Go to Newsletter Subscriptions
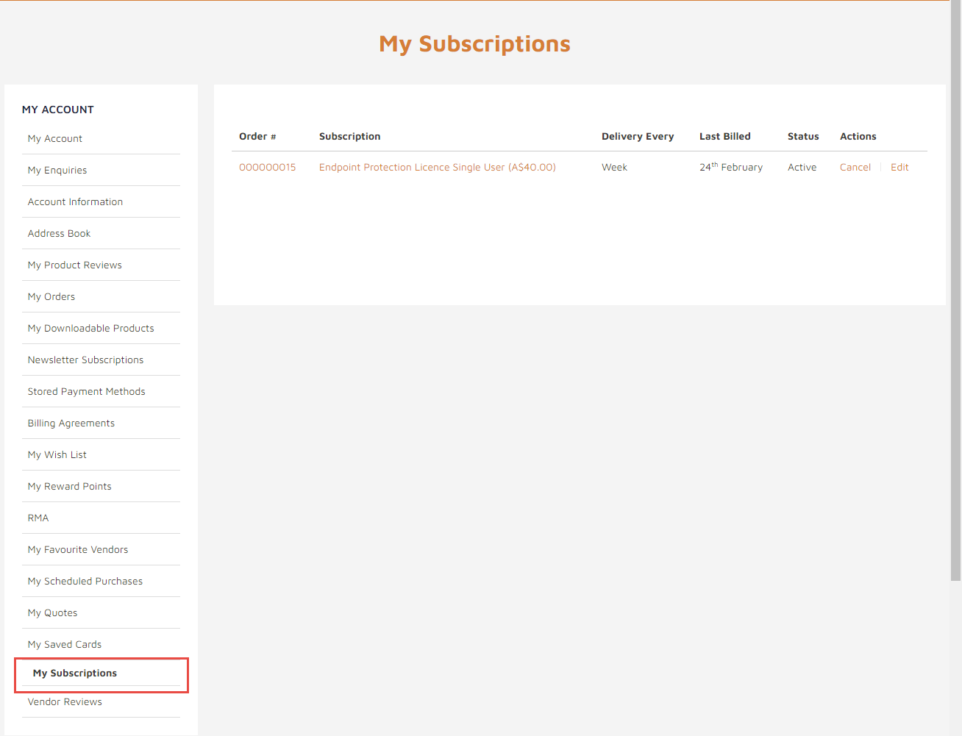The image size is (962, 736). 85,360
